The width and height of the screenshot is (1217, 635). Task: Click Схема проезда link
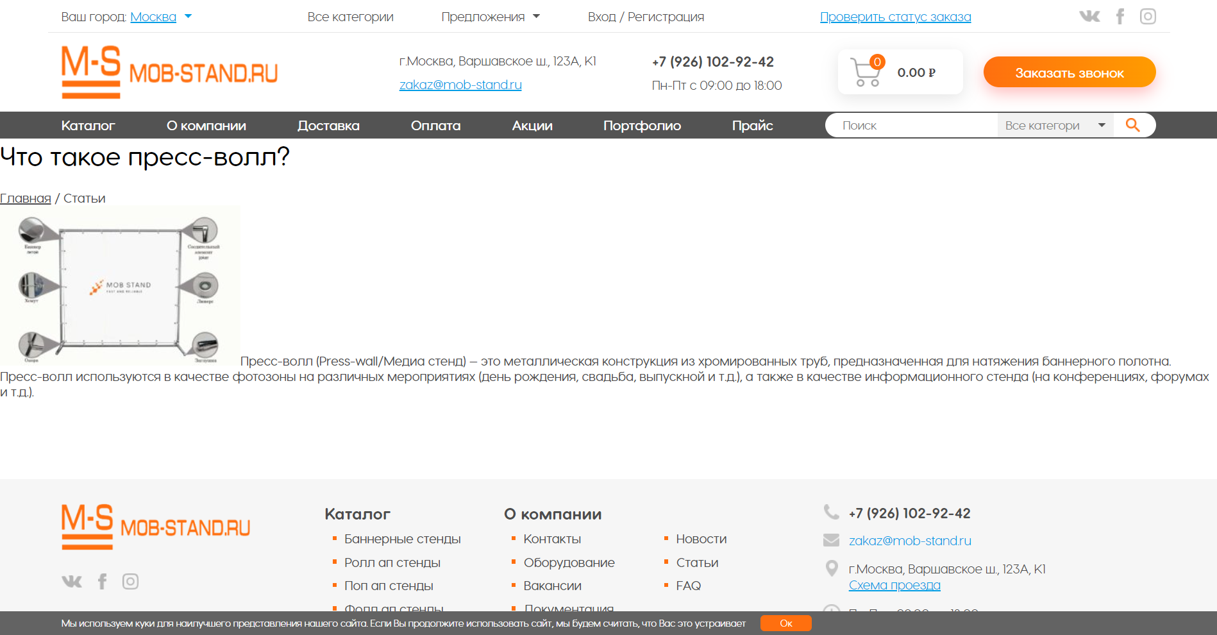[894, 585]
